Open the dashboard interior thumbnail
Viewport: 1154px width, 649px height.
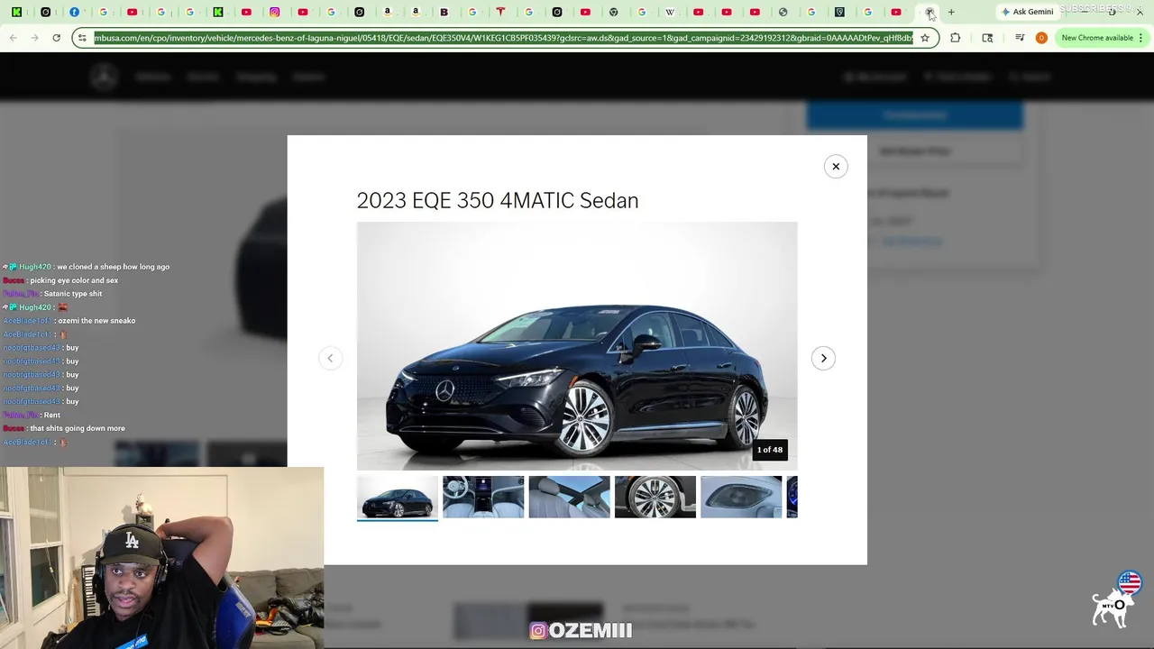pos(483,497)
